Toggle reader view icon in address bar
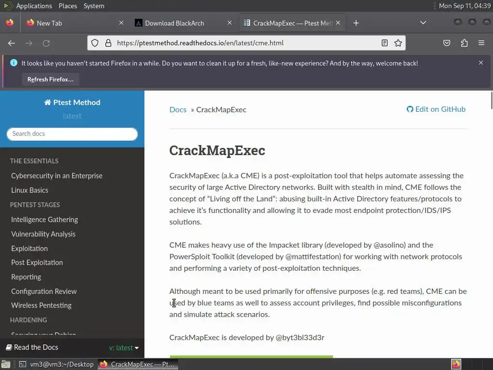 385,43
